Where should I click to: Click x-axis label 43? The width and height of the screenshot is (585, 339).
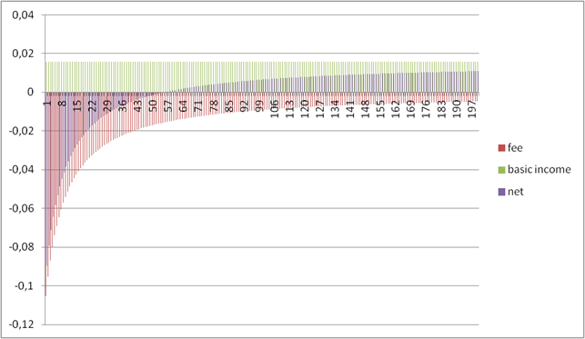138,105
